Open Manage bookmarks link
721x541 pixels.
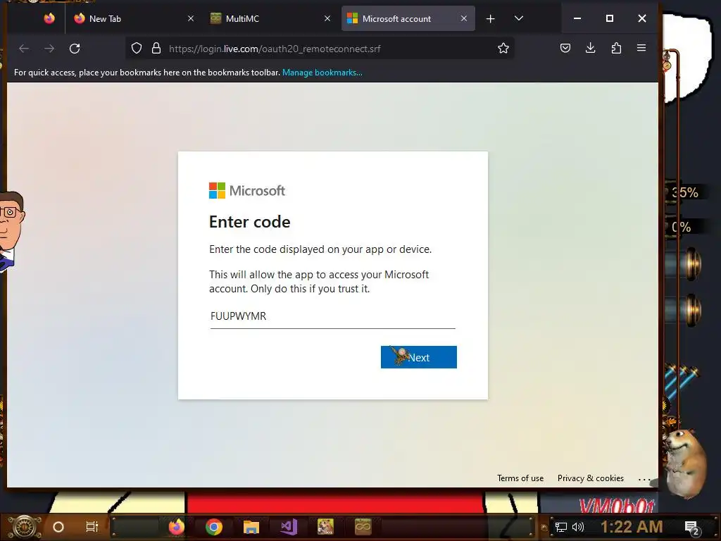[x=322, y=73]
